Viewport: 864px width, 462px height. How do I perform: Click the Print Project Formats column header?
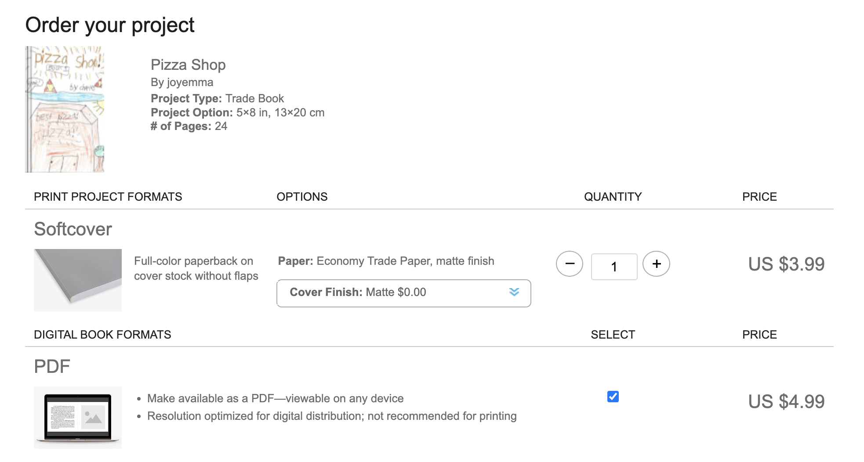coord(108,197)
